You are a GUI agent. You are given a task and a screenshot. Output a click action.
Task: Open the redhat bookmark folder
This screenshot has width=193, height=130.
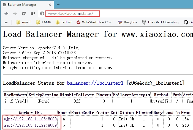[64, 22]
